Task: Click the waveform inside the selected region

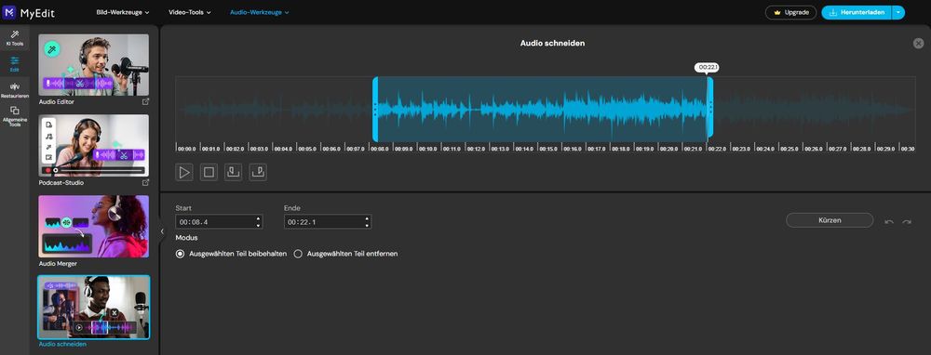Action: pos(543,109)
